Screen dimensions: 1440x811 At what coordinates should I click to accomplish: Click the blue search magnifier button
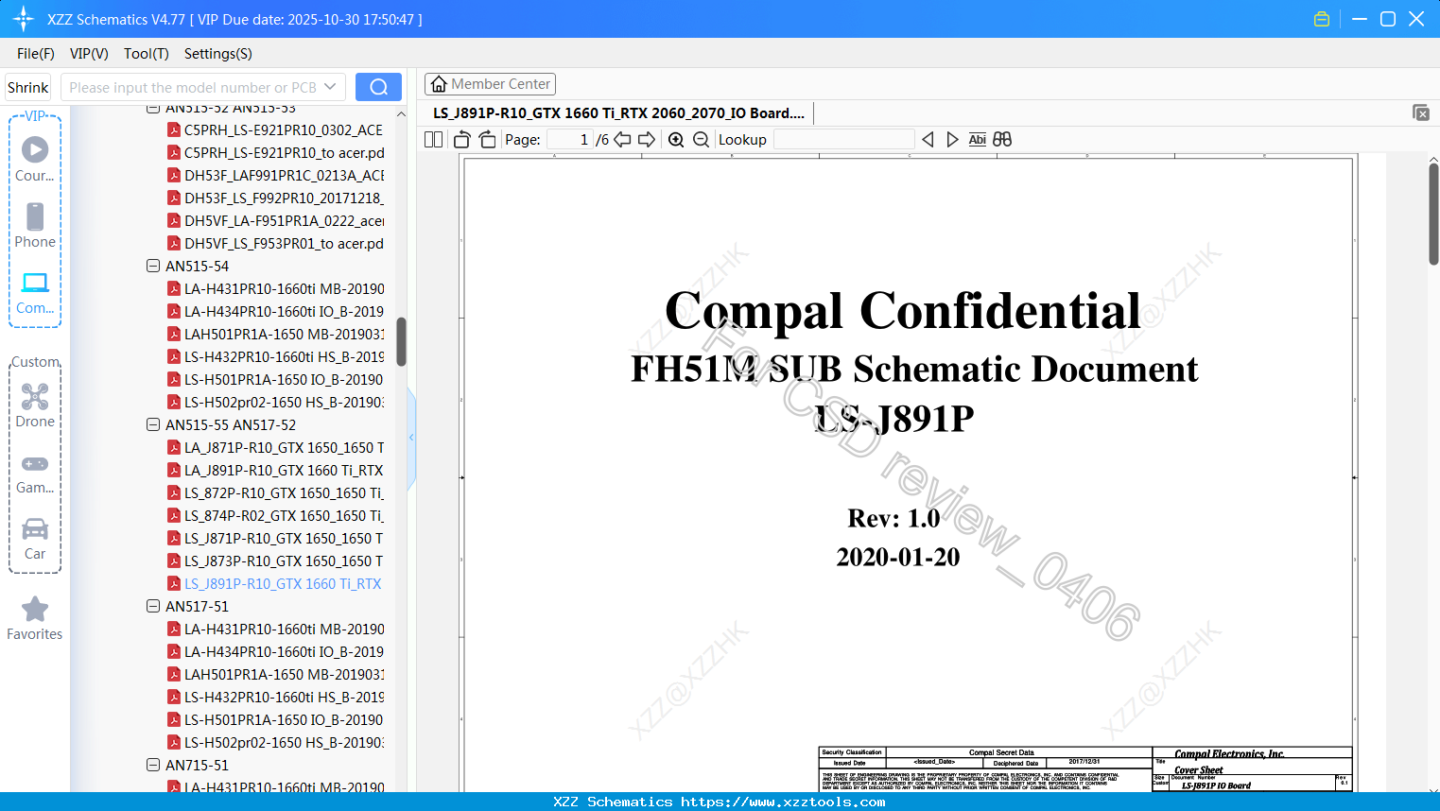(x=378, y=87)
